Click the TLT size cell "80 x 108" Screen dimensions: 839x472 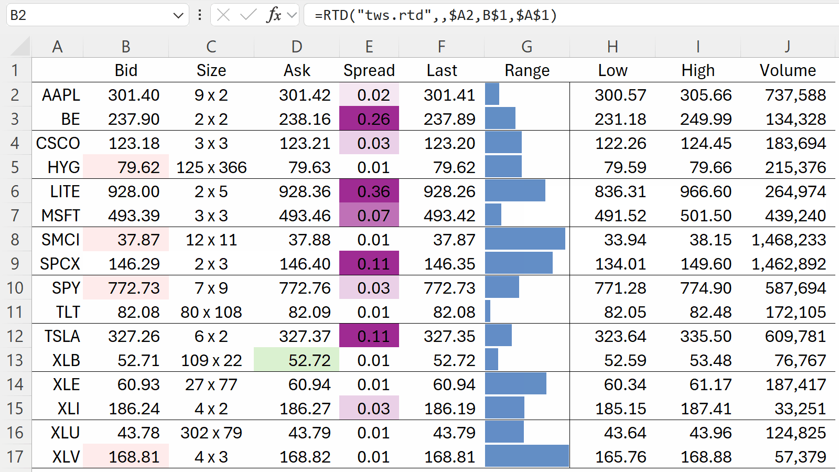pos(211,312)
